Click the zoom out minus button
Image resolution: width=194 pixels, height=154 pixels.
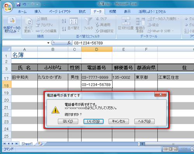coord(192,149)
